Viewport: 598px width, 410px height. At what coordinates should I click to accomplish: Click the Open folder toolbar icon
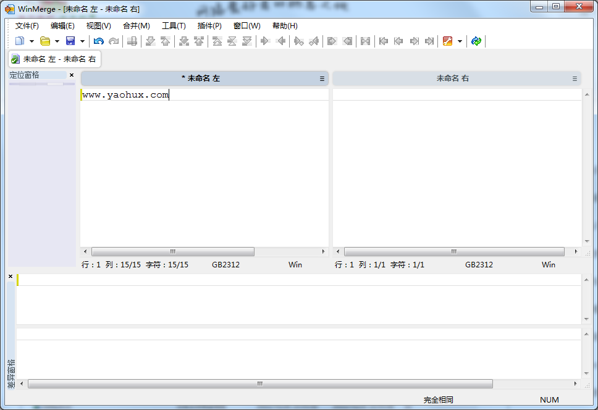tap(45, 41)
